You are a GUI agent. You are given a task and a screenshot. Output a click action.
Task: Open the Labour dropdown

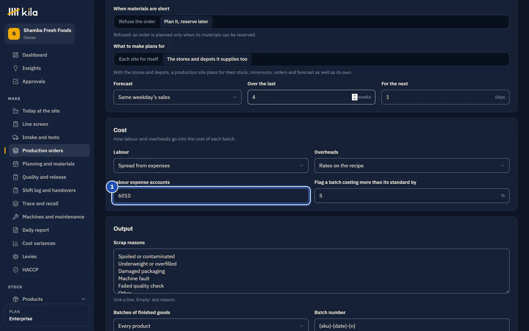(211, 165)
